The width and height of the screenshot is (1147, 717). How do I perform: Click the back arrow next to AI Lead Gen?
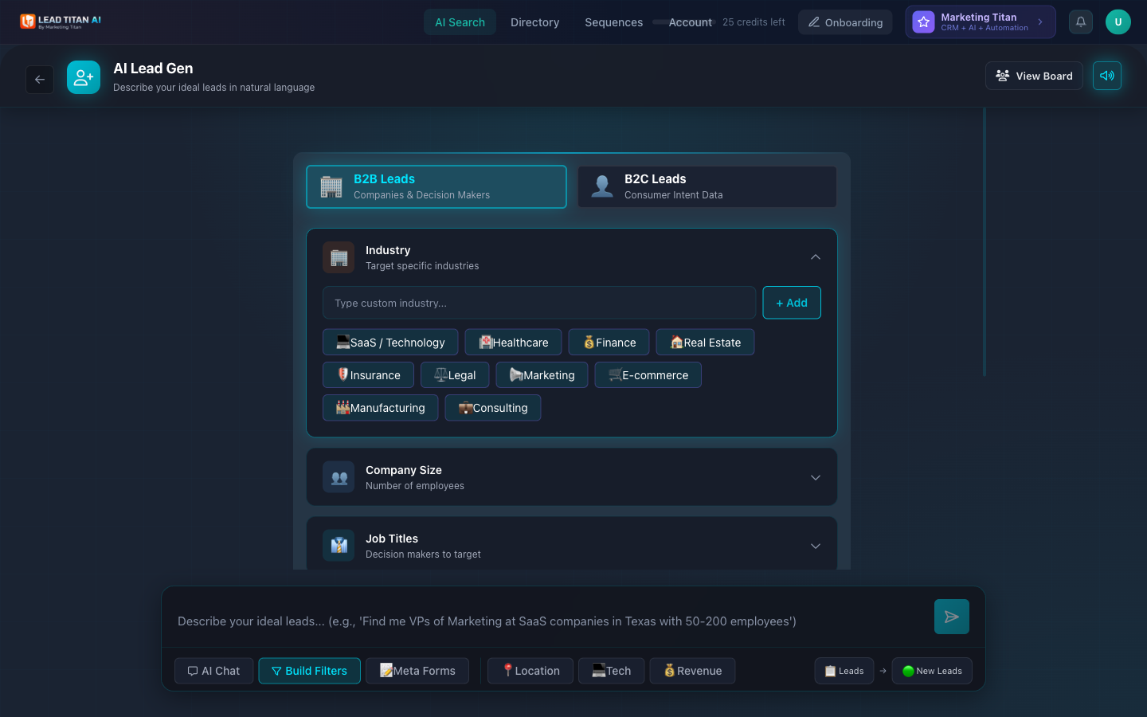tap(40, 79)
